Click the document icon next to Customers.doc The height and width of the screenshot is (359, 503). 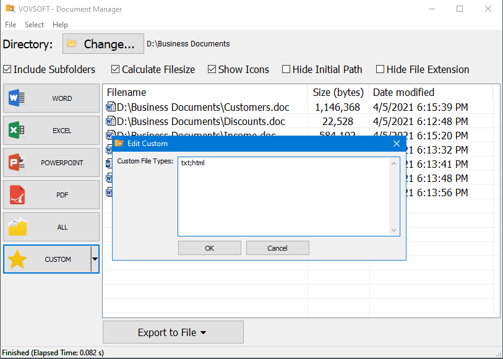[112, 106]
